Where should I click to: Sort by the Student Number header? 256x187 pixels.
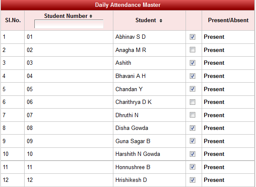coord(65,16)
